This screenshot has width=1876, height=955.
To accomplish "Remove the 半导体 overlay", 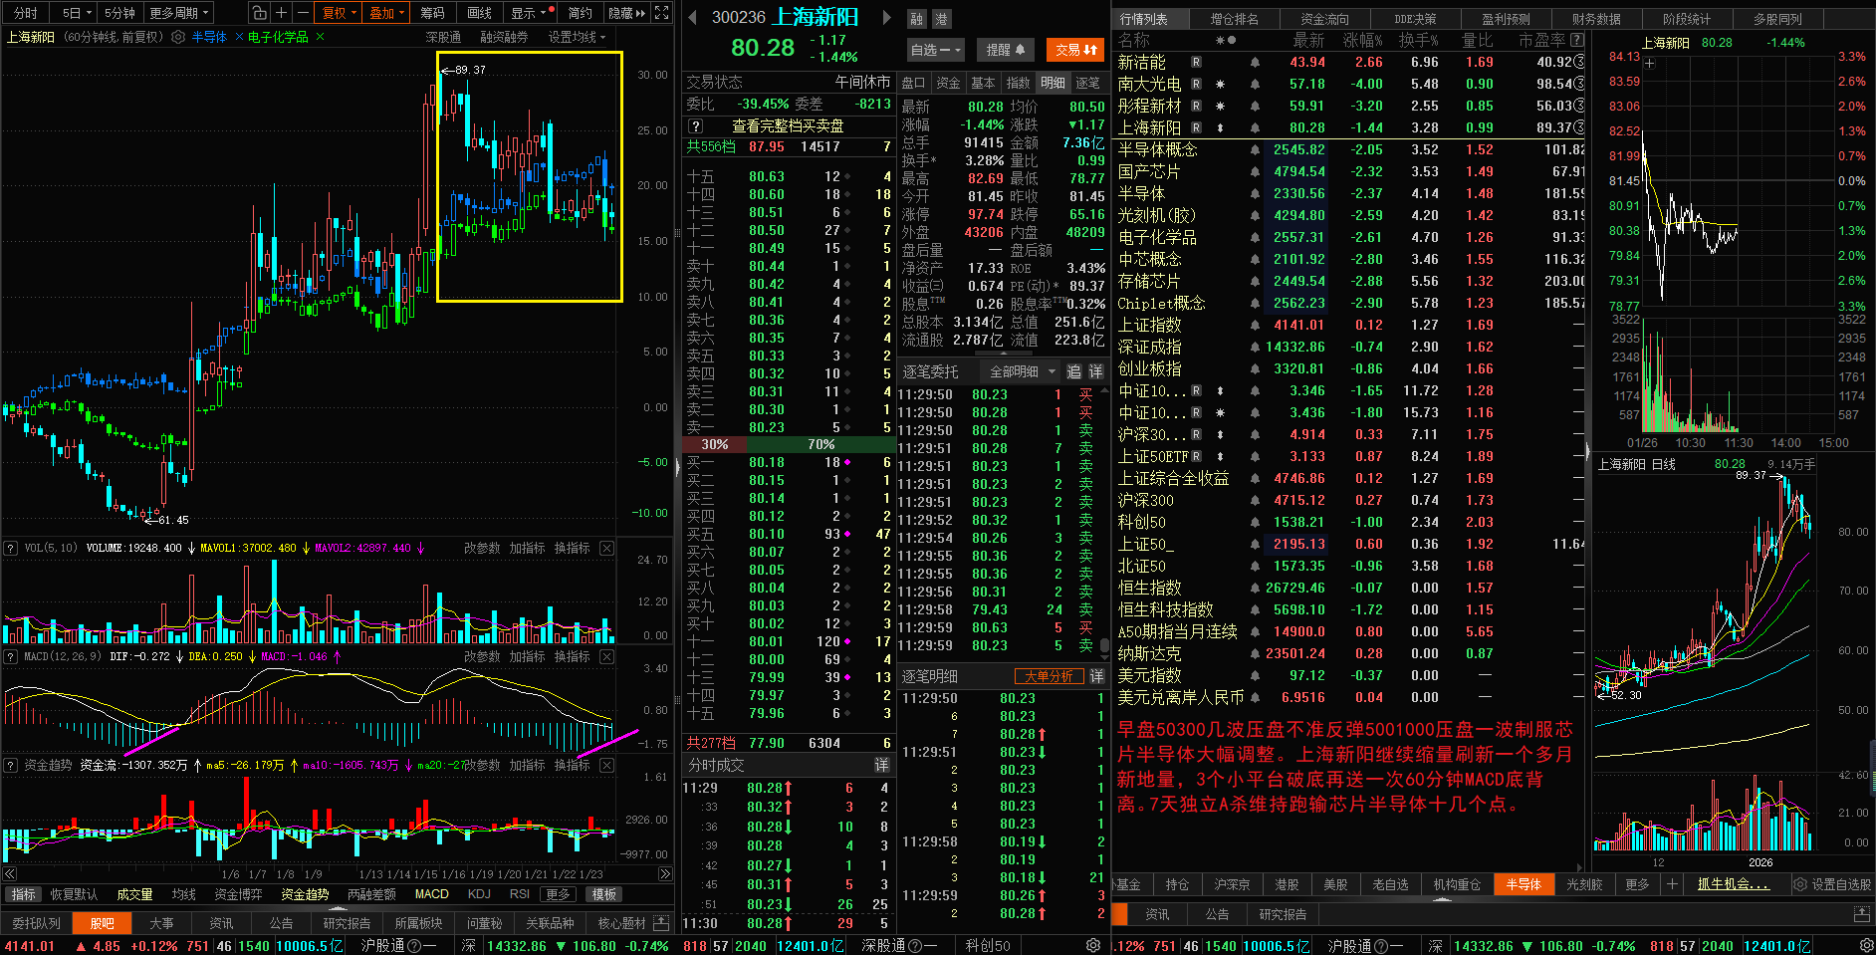I will click(239, 37).
